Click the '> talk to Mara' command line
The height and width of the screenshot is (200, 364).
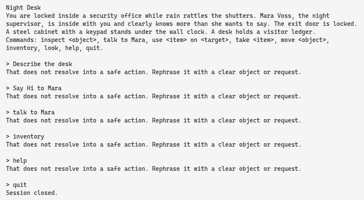[x=30, y=112]
